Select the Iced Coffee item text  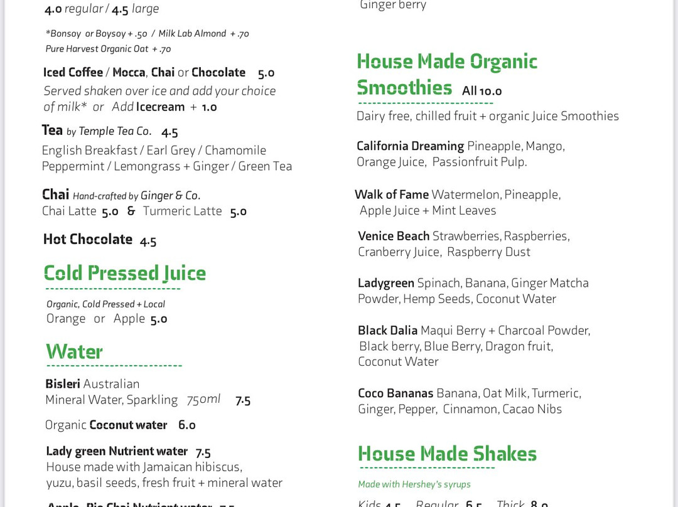(x=73, y=72)
